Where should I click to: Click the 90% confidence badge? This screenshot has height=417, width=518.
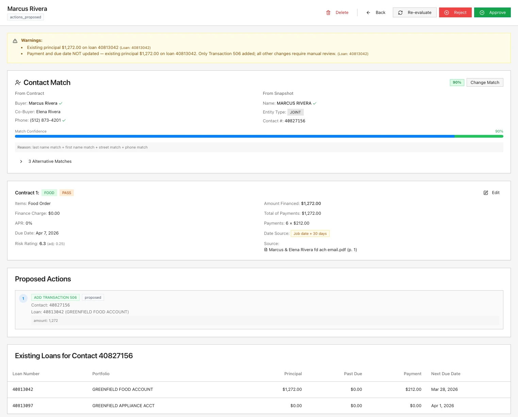[x=457, y=83]
